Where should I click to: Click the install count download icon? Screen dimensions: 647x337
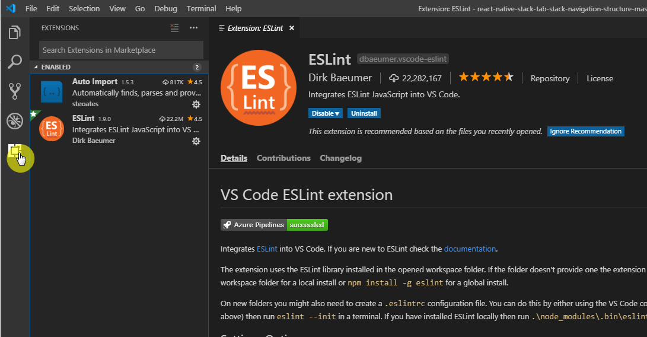pos(394,78)
